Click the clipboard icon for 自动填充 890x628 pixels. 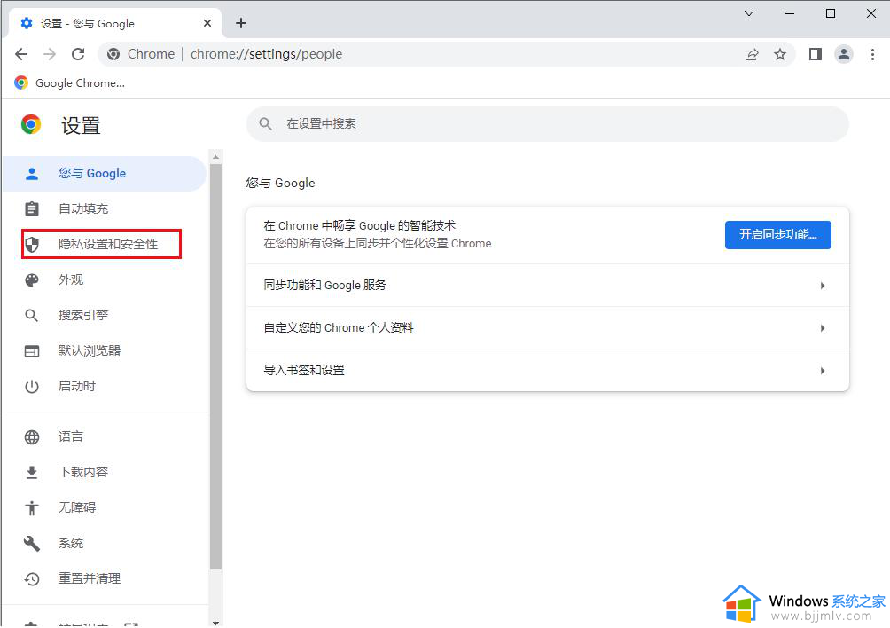coord(32,209)
